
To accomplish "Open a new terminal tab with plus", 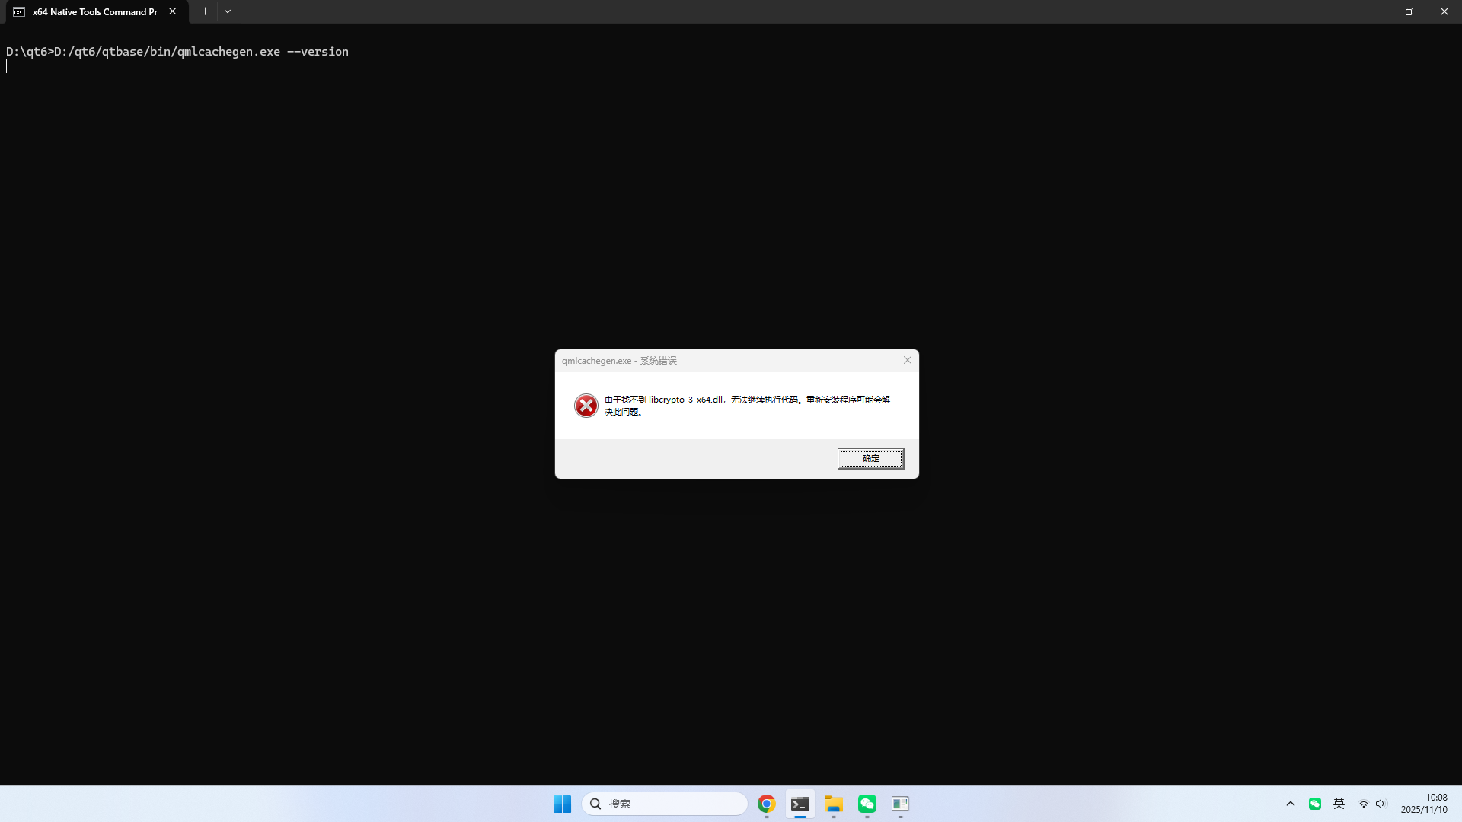I will [x=205, y=11].
